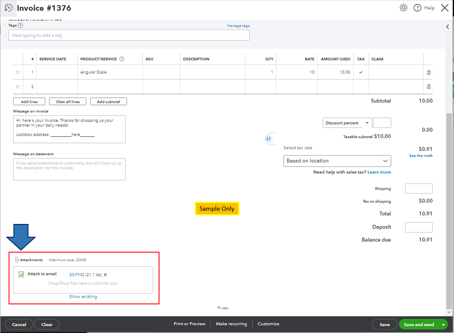Select Make recurring in footer

[231, 324]
